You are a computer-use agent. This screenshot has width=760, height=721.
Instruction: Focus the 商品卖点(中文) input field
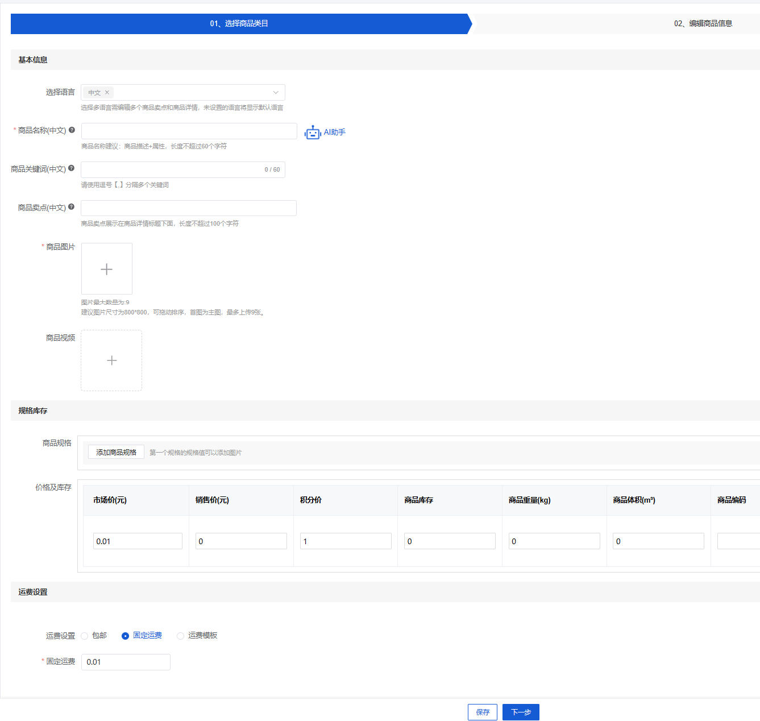tap(189, 208)
